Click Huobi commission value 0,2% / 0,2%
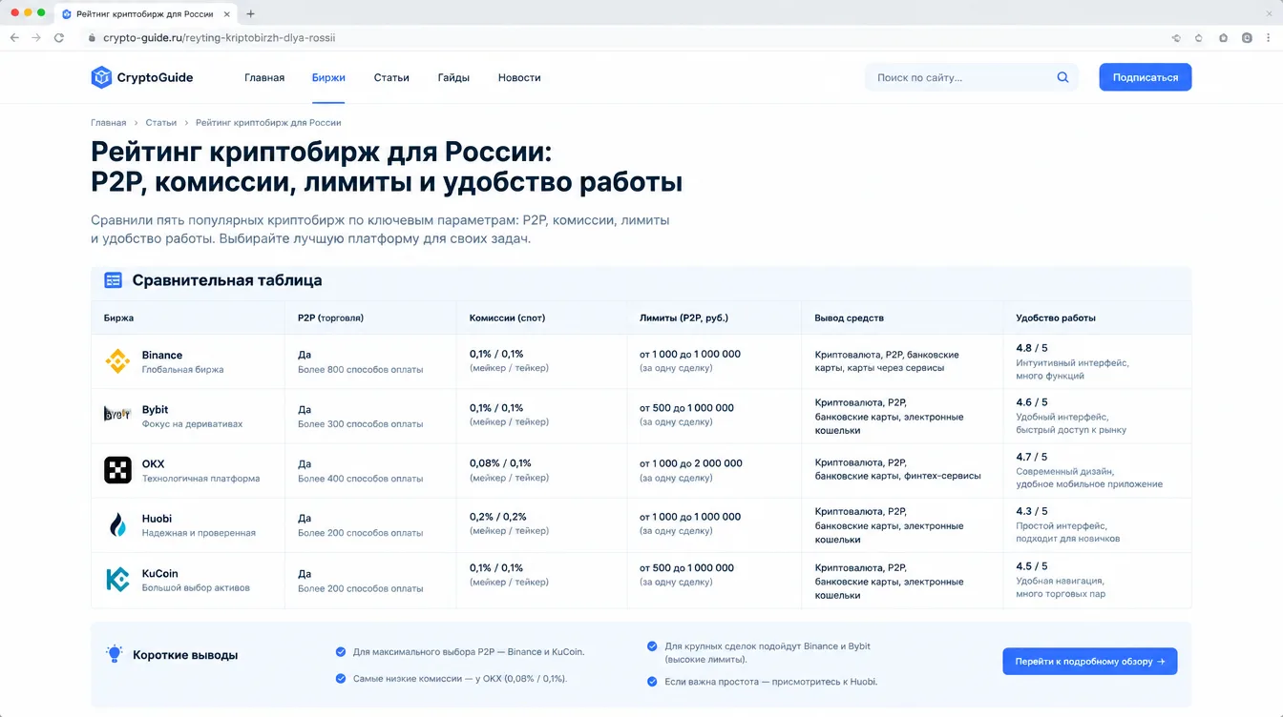The width and height of the screenshot is (1283, 717). pyautogui.click(x=498, y=517)
